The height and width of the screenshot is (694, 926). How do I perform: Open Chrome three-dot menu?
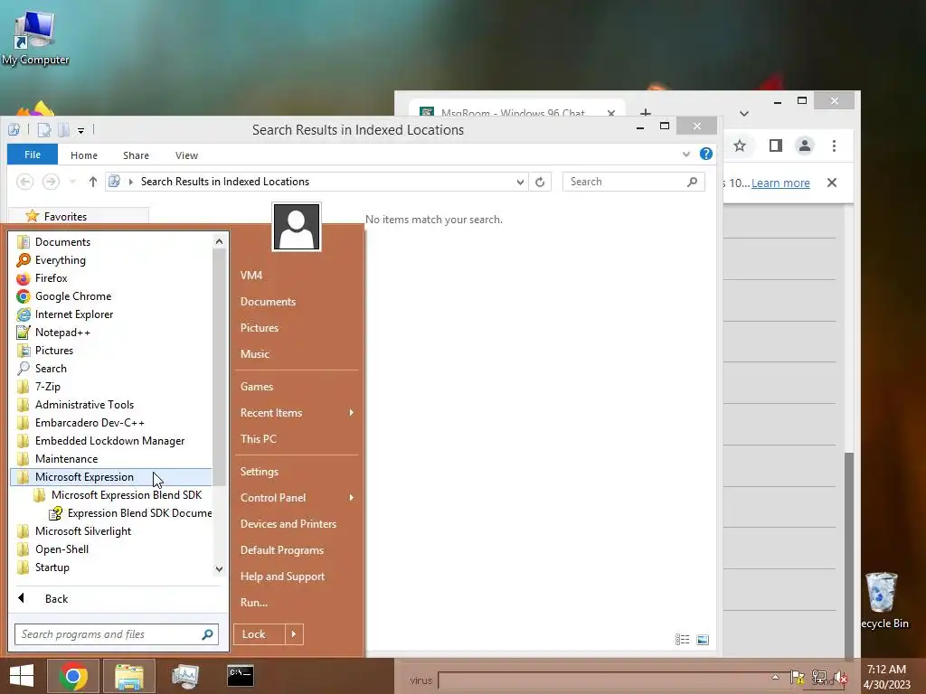834,145
